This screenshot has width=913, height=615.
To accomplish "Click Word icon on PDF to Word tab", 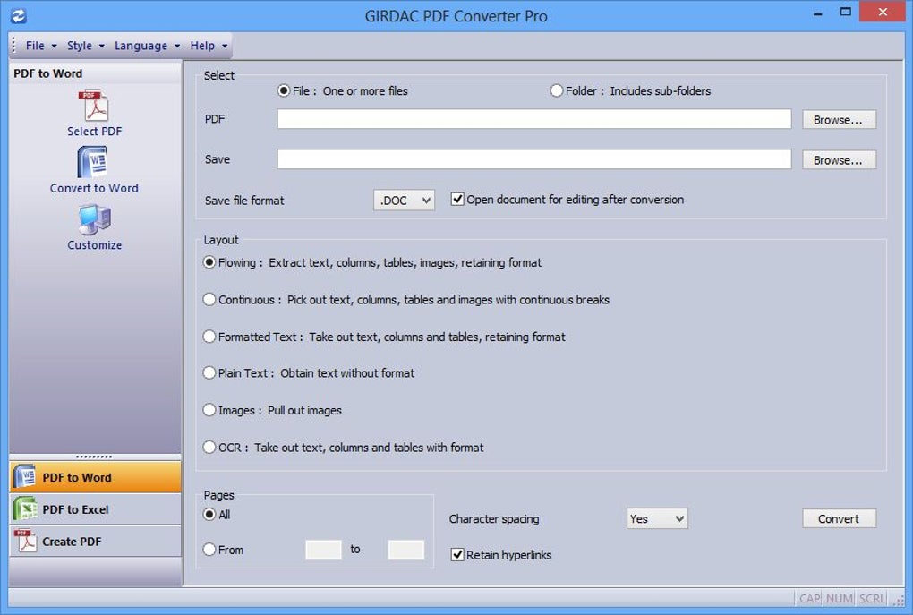I will (x=25, y=477).
